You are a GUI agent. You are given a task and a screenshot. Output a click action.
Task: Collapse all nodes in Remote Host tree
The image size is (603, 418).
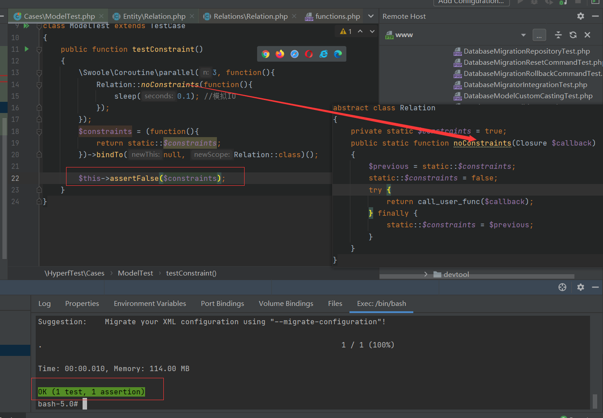point(558,35)
